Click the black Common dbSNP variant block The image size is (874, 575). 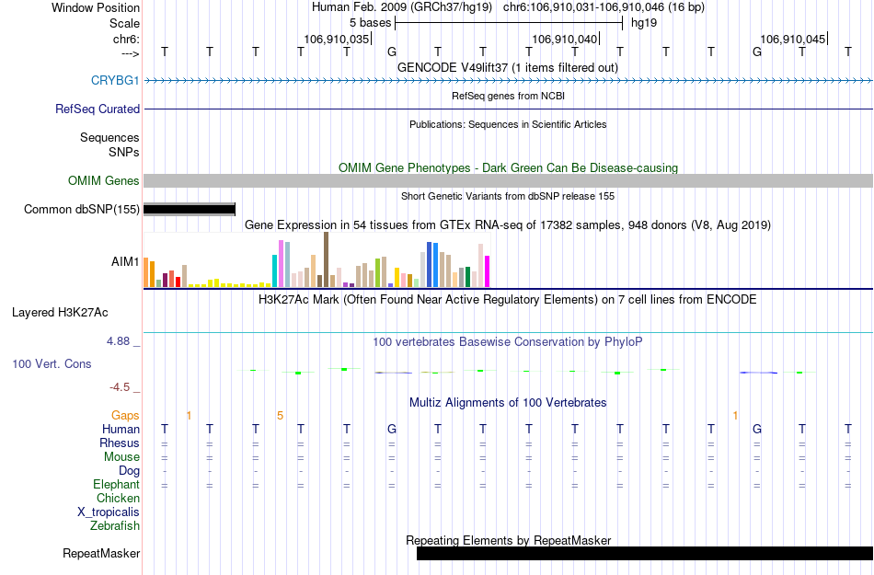click(190, 210)
